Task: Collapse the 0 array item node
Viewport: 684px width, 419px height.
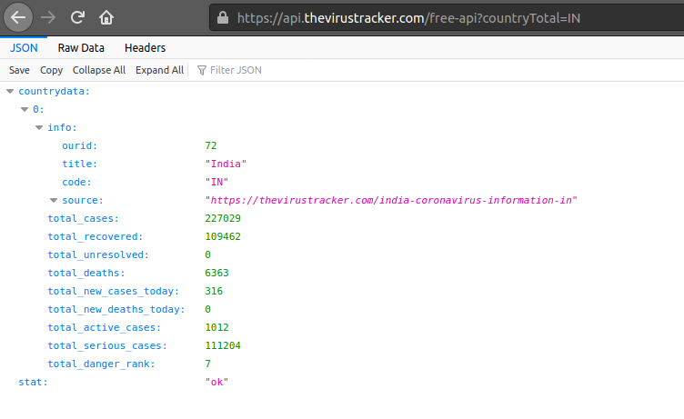Action: coord(25,110)
